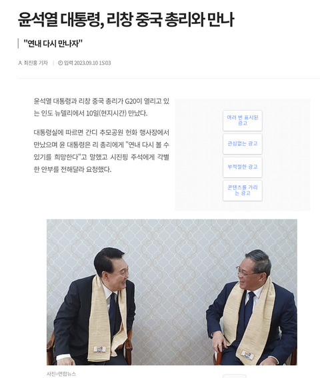Click the subheadline "연내 다시 만나자"
Viewport: 320px width, 378px height.
click(x=53, y=43)
